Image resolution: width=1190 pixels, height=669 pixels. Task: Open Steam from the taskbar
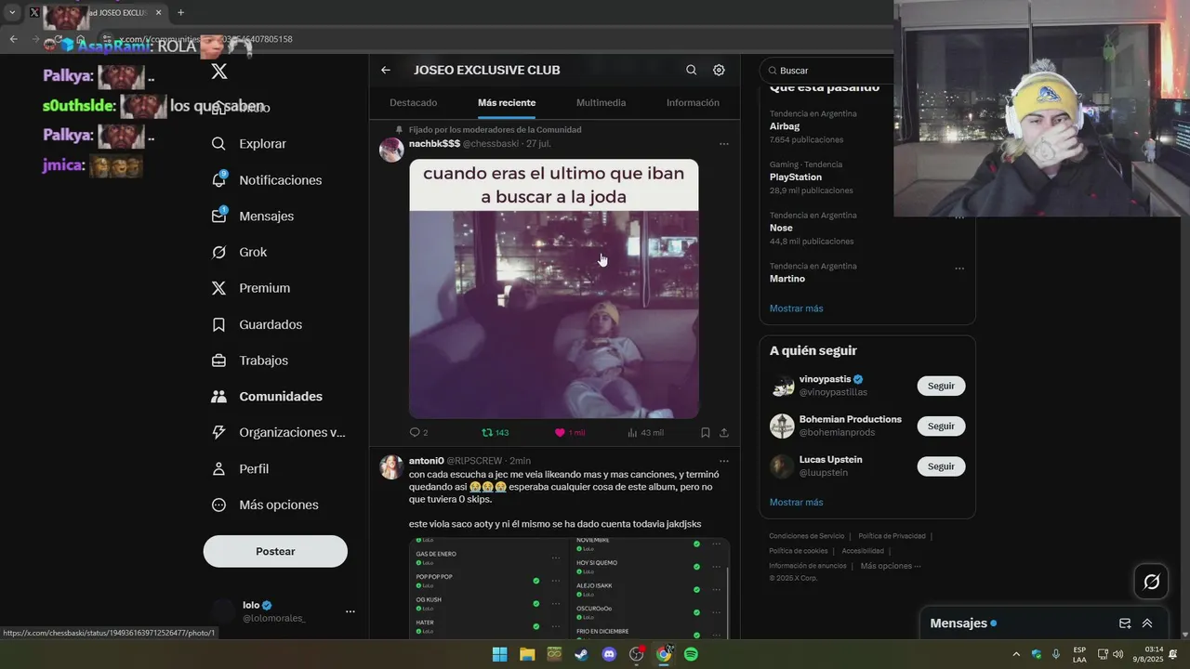pos(581,654)
